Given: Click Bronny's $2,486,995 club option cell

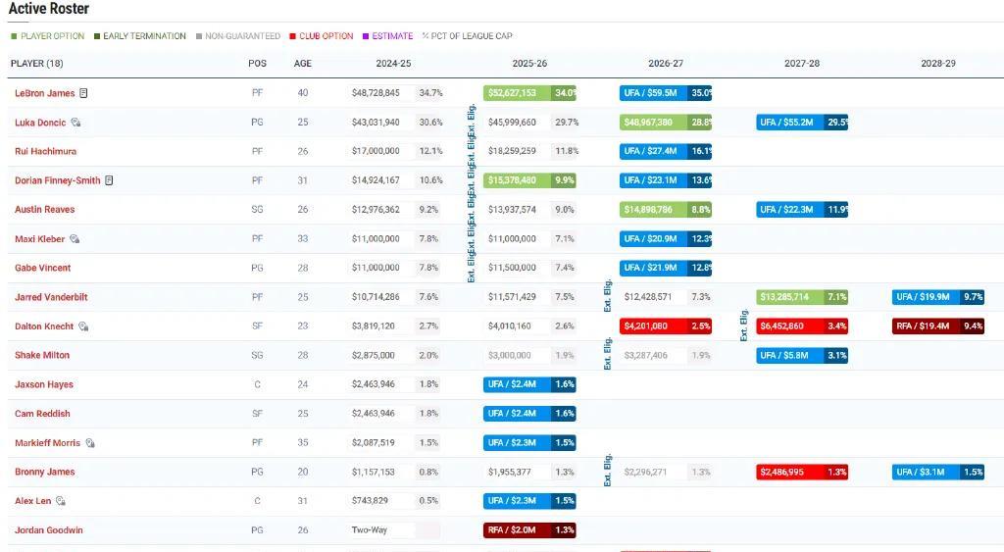Looking at the screenshot, I should (x=802, y=472).
